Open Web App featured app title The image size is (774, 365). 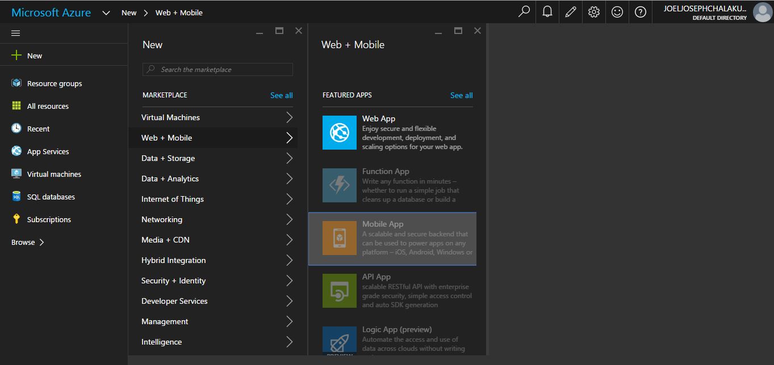tap(379, 118)
